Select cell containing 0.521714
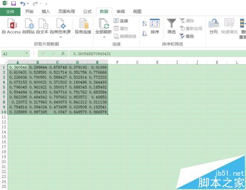The height and width of the screenshot is (190, 246). tap(58, 72)
